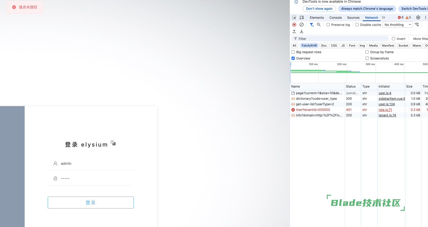Click the export HAR download icon
This screenshot has height=227, width=428.
pyautogui.click(x=302, y=31)
